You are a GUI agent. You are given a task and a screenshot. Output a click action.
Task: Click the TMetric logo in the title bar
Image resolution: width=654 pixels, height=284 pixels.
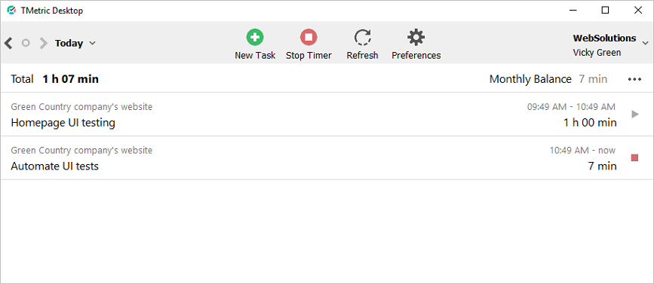click(11, 11)
